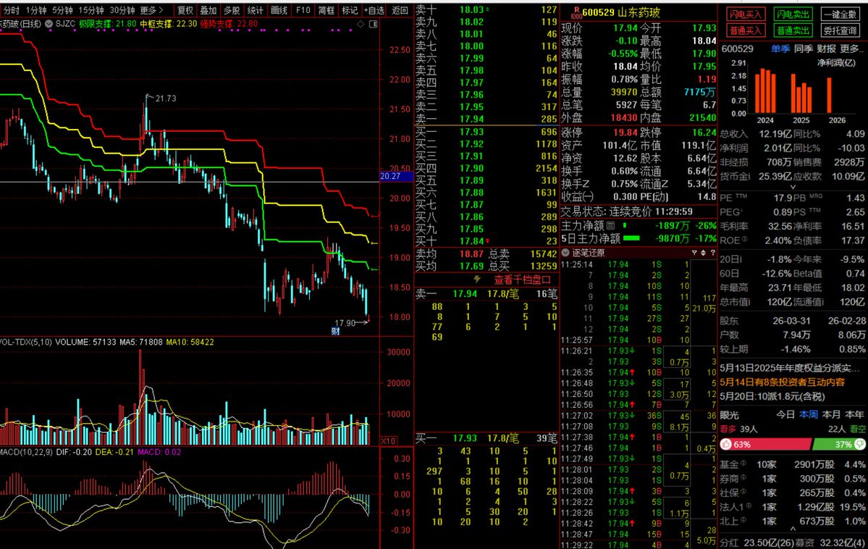Select the 本月 sentiment tab
Viewport: 868px width, 549px height.
(832, 414)
